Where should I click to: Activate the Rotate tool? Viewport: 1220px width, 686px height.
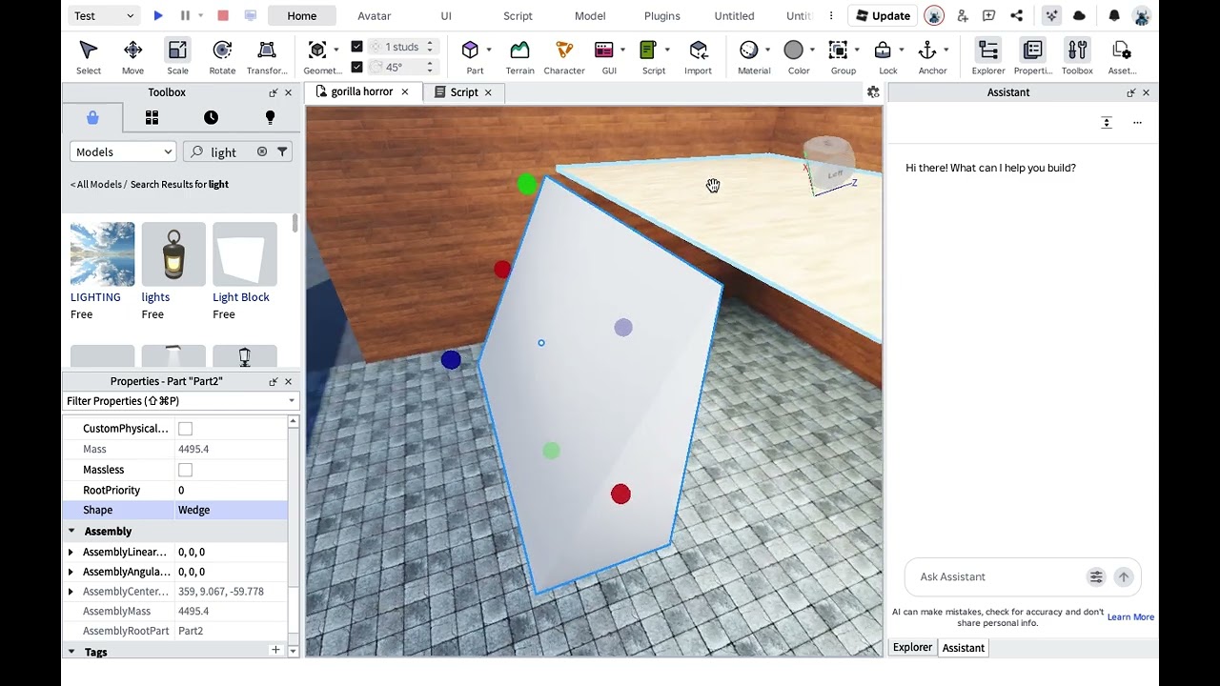[x=222, y=57]
